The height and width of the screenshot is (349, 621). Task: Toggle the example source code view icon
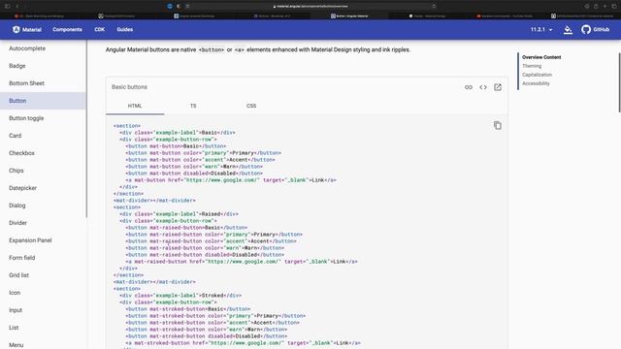click(483, 87)
